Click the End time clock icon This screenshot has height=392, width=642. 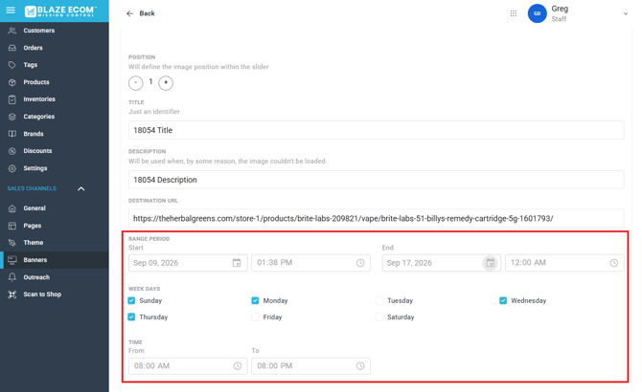coord(614,263)
